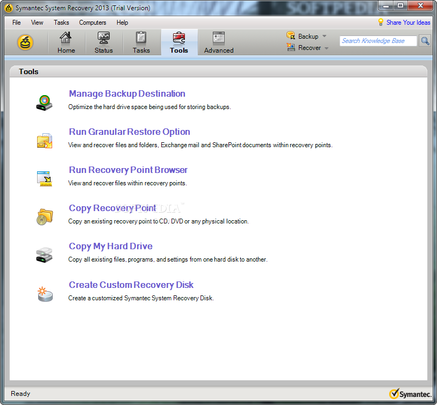Click the Symantec logo in status bar
Viewport: 437px width, 405px height.
click(410, 394)
